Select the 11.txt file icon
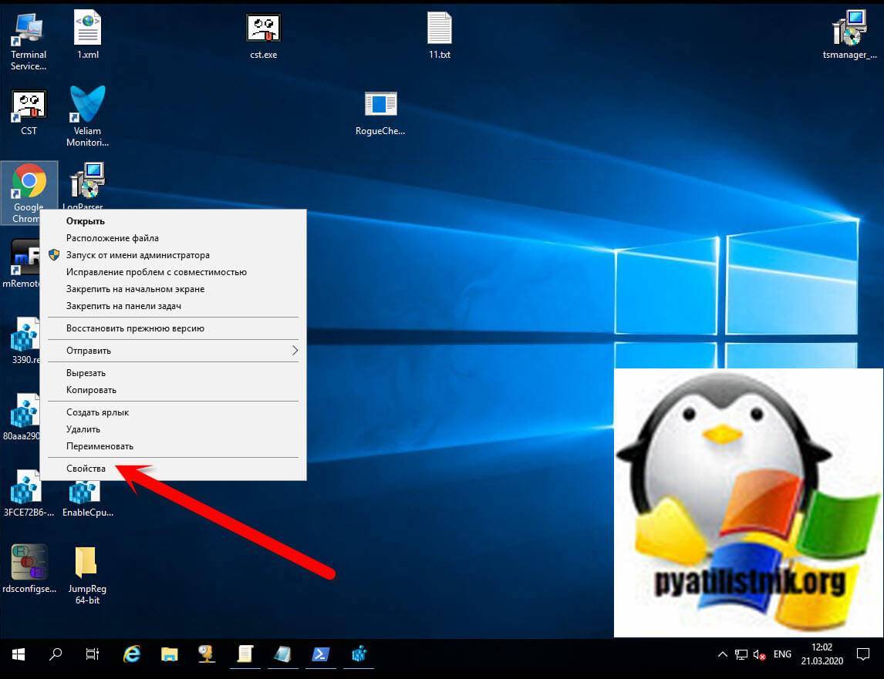Image resolution: width=884 pixels, height=679 pixels. click(x=439, y=29)
